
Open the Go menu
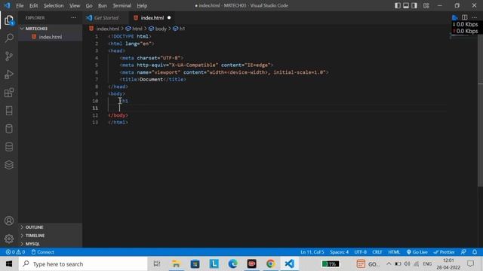89,5
